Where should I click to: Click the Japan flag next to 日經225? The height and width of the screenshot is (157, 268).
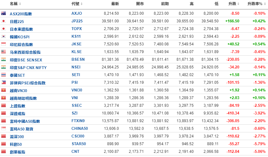[4, 21]
